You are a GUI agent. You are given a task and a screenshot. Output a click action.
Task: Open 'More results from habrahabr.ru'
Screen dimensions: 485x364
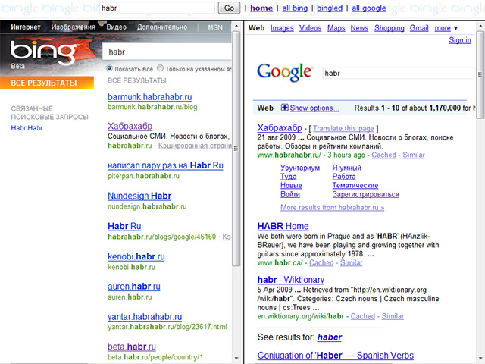332,207
